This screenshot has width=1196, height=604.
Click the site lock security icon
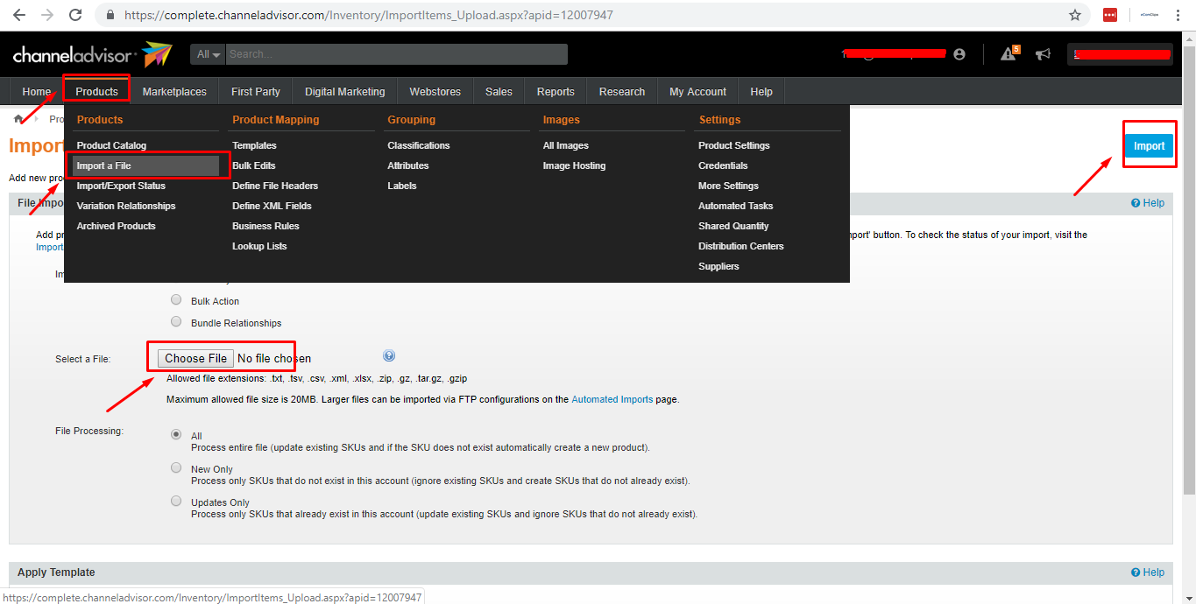pyautogui.click(x=110, y=16)
